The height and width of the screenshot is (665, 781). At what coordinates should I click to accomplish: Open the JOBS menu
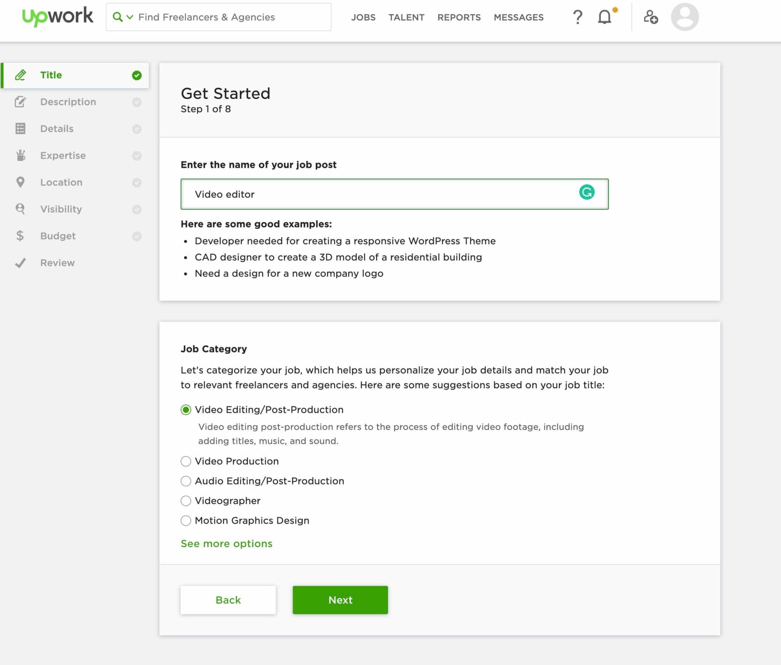pos(363,18)
